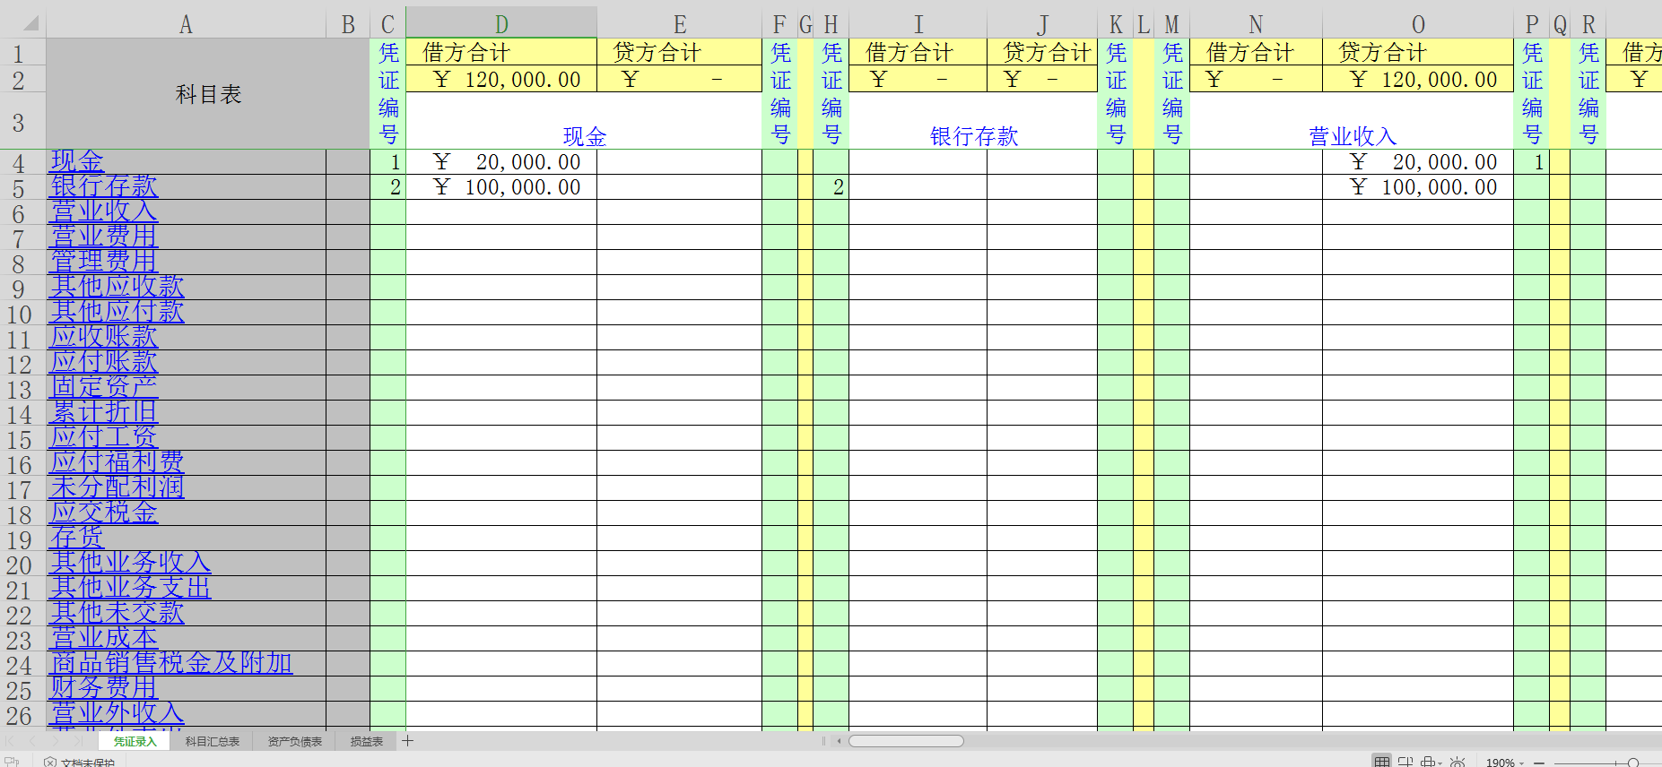Open the 管理费用 account link
This screenshot has height=767, width=1662.
point(104,262)
